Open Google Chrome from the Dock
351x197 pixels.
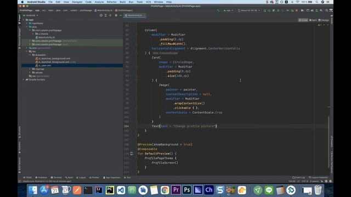click(165, 190)
